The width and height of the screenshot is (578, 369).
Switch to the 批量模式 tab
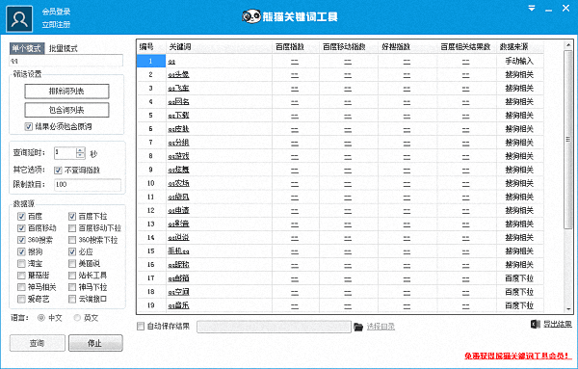point(63,48)
